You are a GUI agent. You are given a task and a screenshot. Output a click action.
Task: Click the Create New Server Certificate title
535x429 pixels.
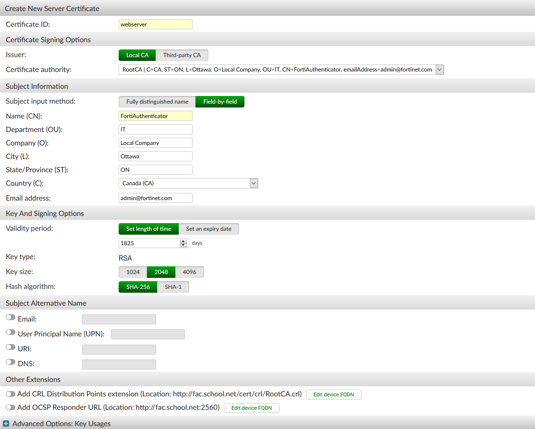click(x=52, y=9)
